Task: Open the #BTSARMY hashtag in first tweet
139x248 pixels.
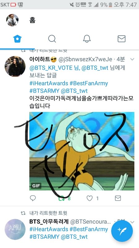Action: point(44,91)
